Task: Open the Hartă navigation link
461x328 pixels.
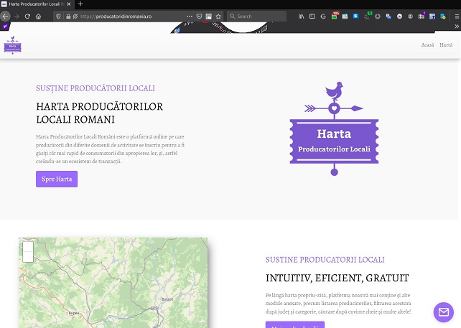Action: 446,44
